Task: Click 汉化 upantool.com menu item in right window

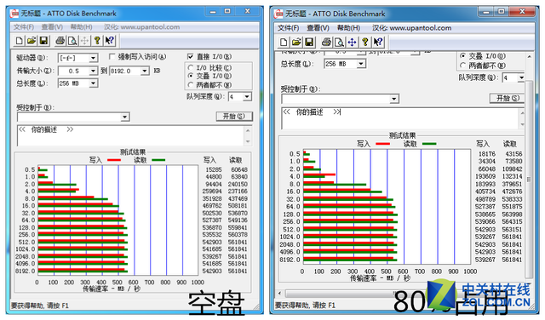Action: tap(412, 28)
